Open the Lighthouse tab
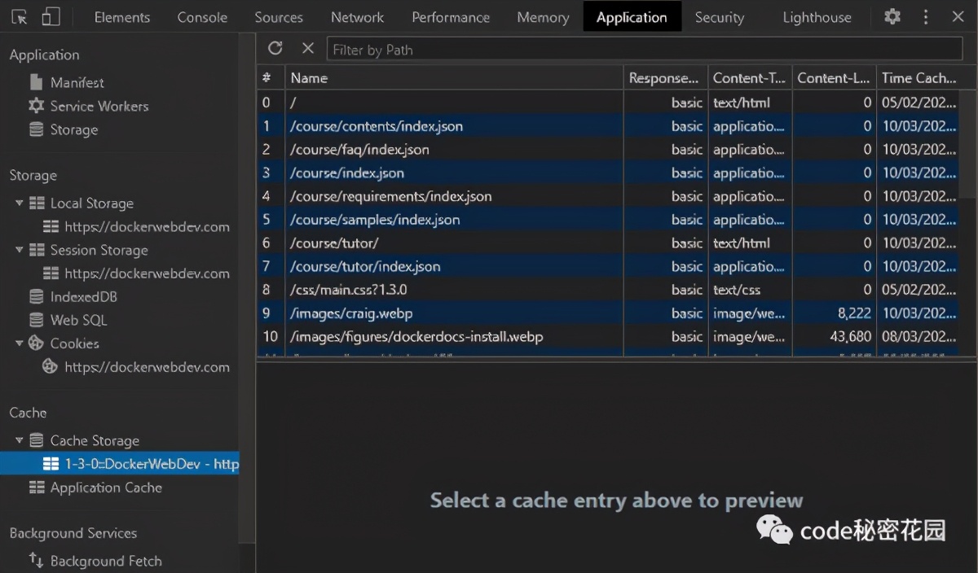978x573 pixels. tap(817, 16)
